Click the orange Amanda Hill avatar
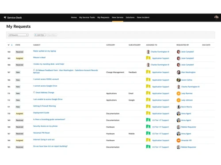The width and height of the screenshot is (221, 165). pyautogui.click(x=179, y=140)
